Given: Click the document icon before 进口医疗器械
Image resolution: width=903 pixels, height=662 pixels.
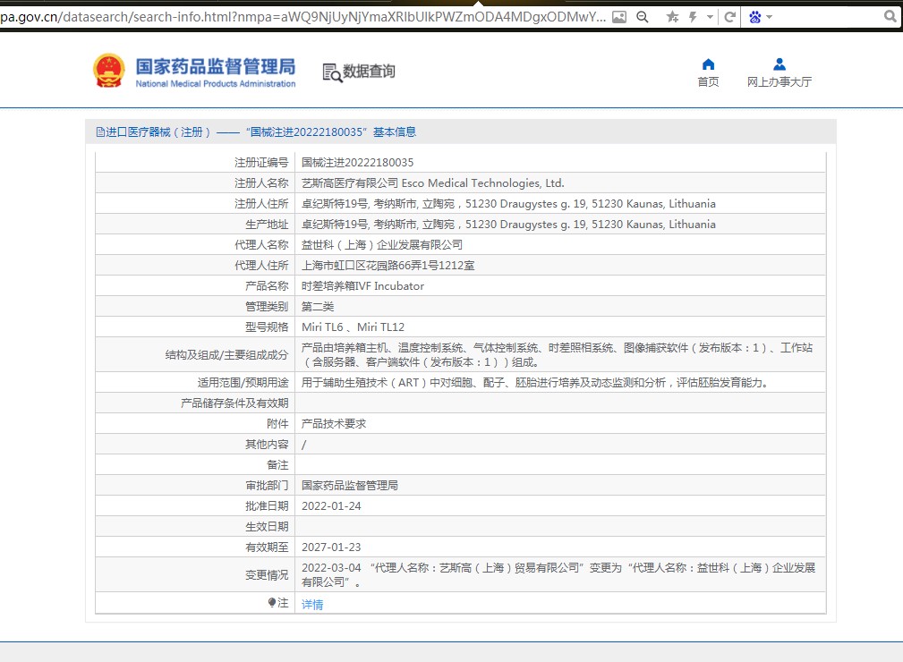Looking at the screenshot, I should point(100,132).
